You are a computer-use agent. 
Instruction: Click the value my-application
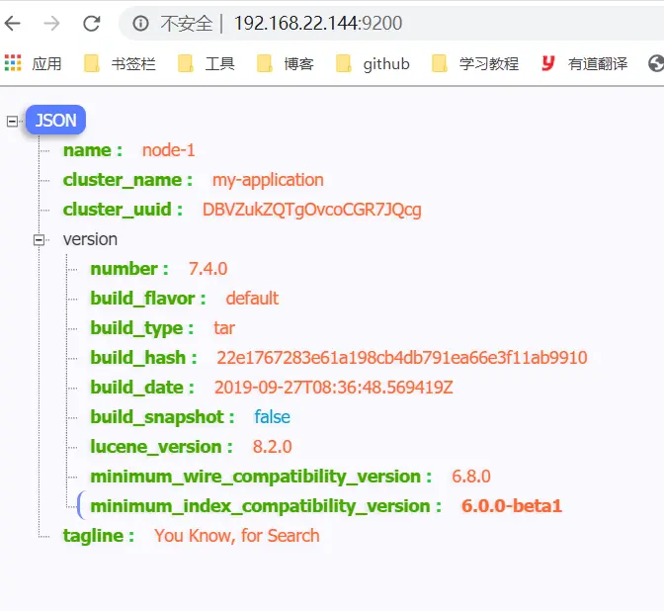point(268,180)
